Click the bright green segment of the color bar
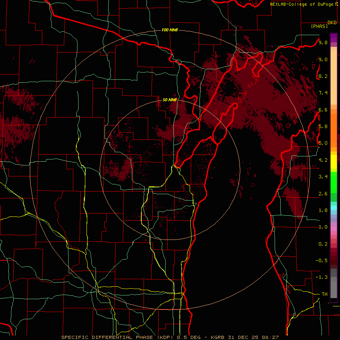Screen dimensions: 340x340 point(334,182)
